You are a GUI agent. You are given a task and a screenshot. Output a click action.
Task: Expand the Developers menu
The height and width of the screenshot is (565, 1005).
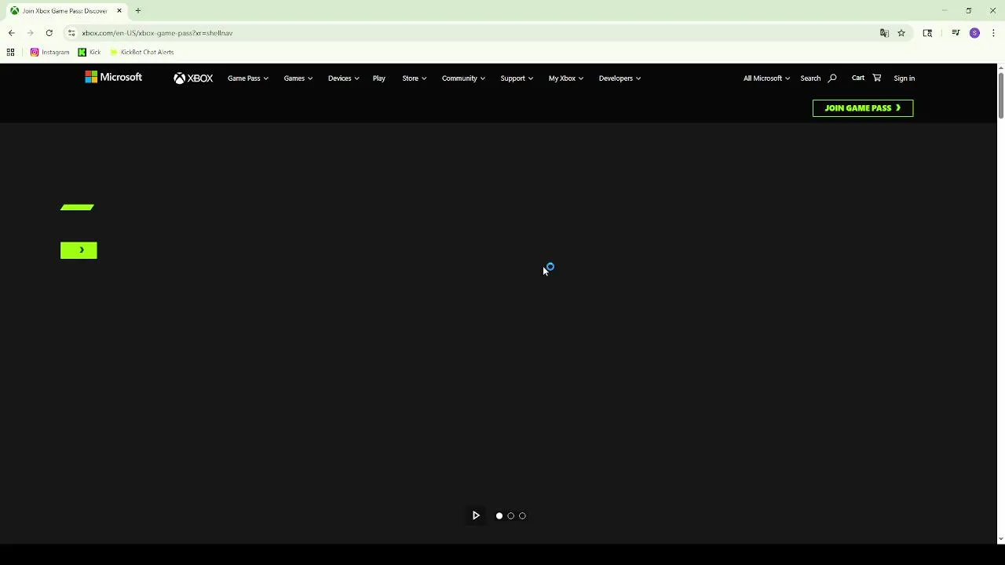click(619, 78)
